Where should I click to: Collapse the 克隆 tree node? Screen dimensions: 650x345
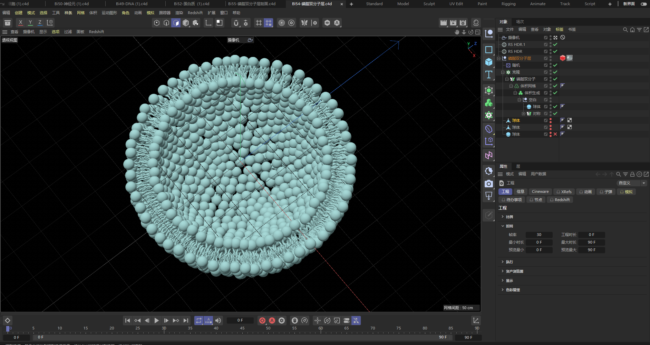click(x=503, y=72)
